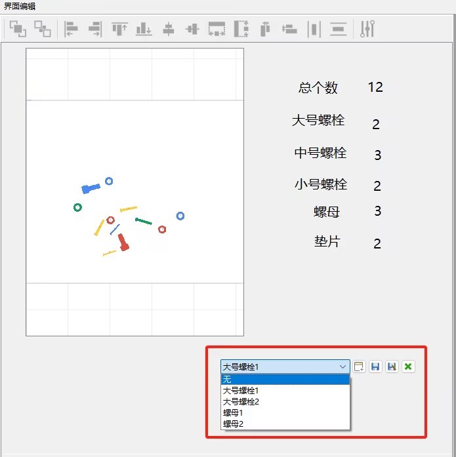Select the 大号螺栓 label

(318, 120)
